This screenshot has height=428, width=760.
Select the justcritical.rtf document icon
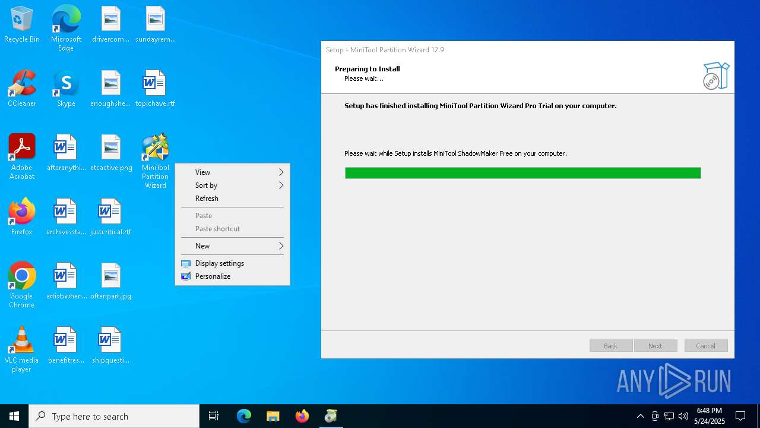(111, 218)
